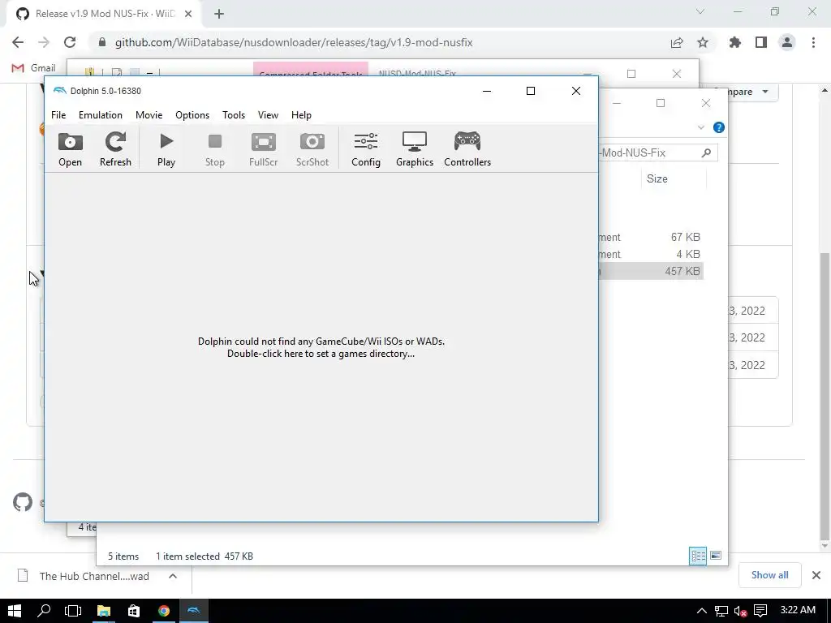Viewport: 831px width, 623px height.
Task: Open Task View on taskbar
Action: [73, 611]
